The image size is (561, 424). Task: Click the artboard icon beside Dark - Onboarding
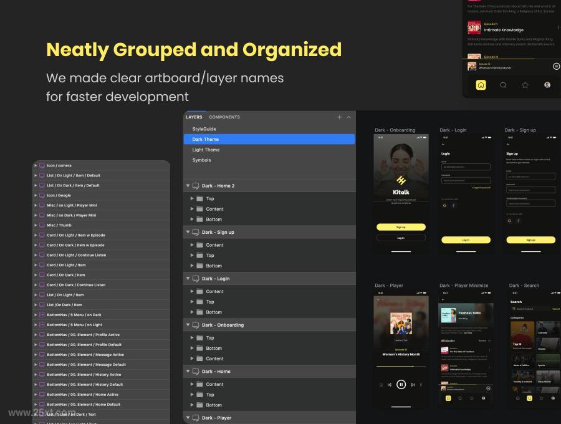click(196, 325)
